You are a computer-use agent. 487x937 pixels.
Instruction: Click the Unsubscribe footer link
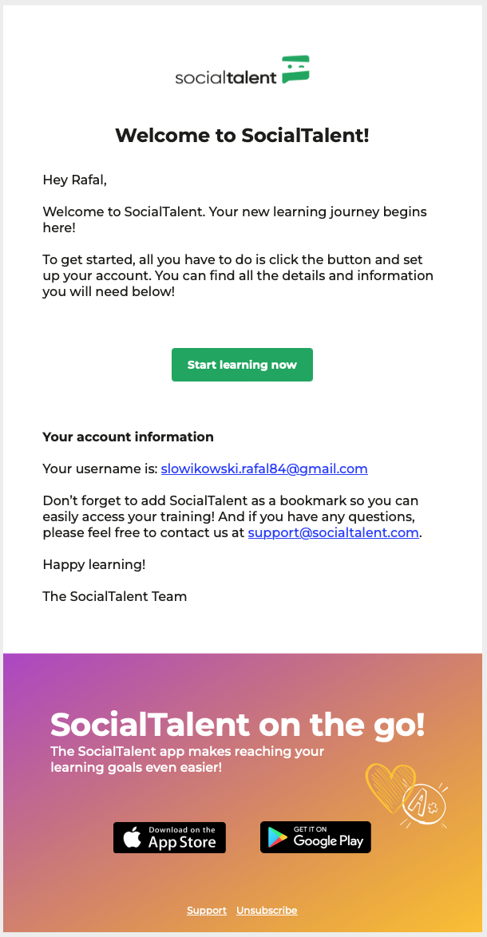[267, 911]
